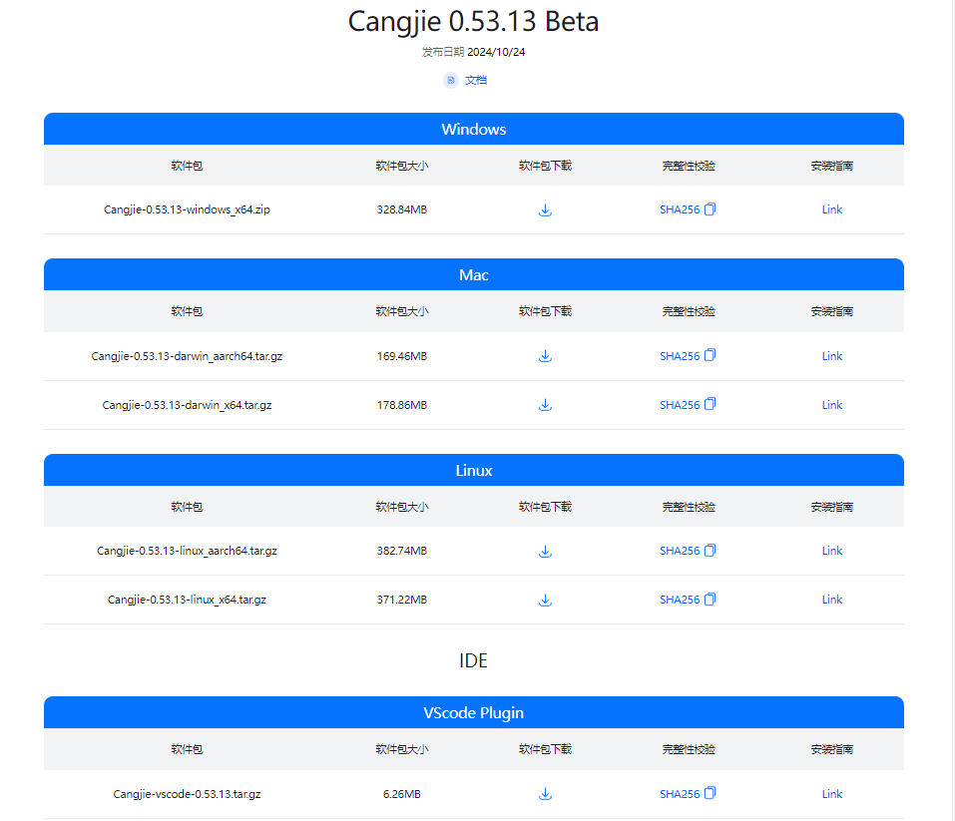Open install guide Link for linux_x64
Image resolution: width=955 pixels, height=821 pixels.
pyautogui.click(x=832, y=600)
